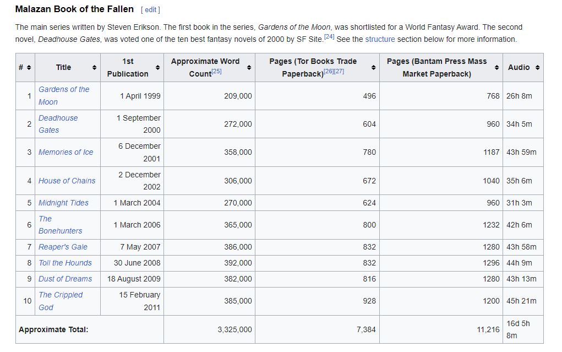This screenshot has height=352, width=562.
Task: Open The Crippled God article
Action: (60, 295)
